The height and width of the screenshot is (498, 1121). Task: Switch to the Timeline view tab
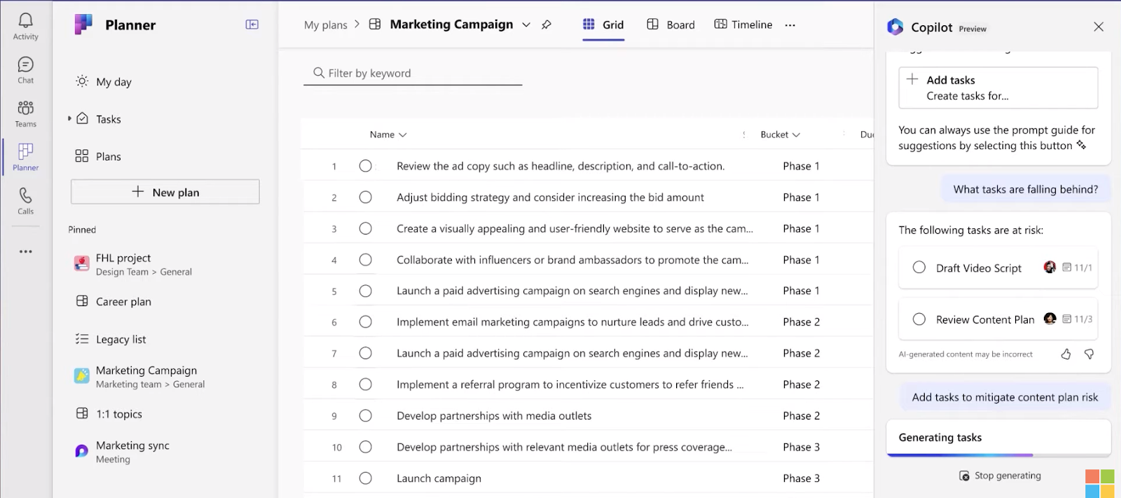point(743,25)
